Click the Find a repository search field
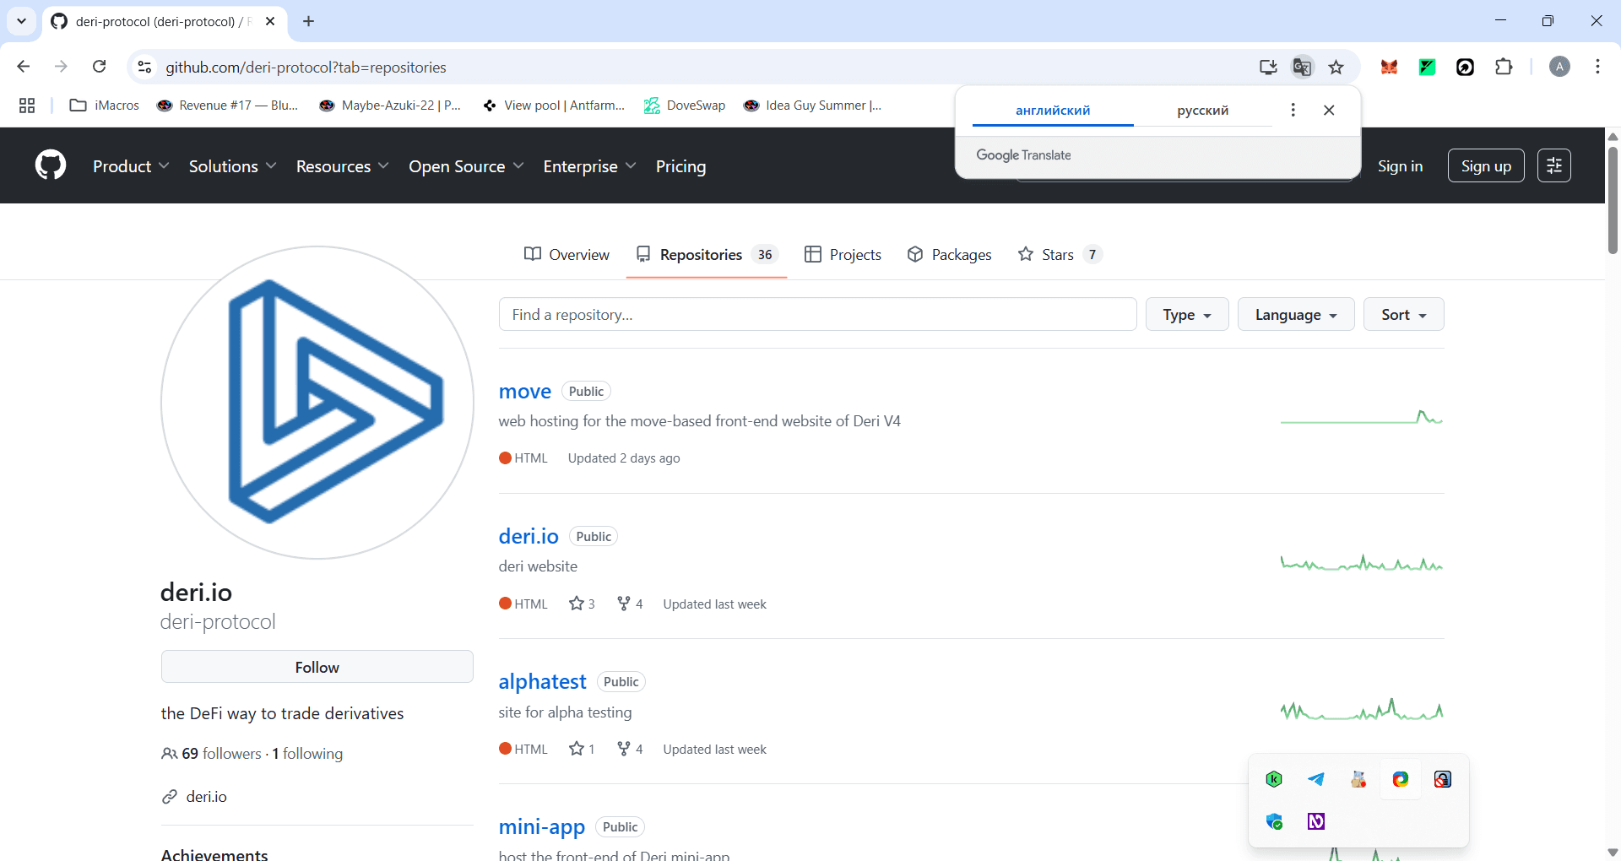The image size is (1621, 861). [x=817, y=314]
